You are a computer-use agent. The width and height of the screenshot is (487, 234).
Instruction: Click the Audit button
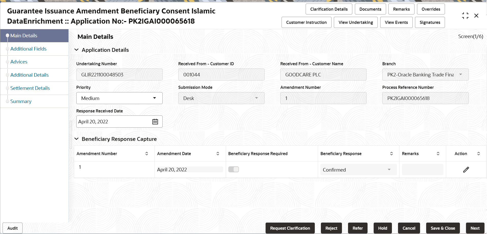(x=12, y=228)
